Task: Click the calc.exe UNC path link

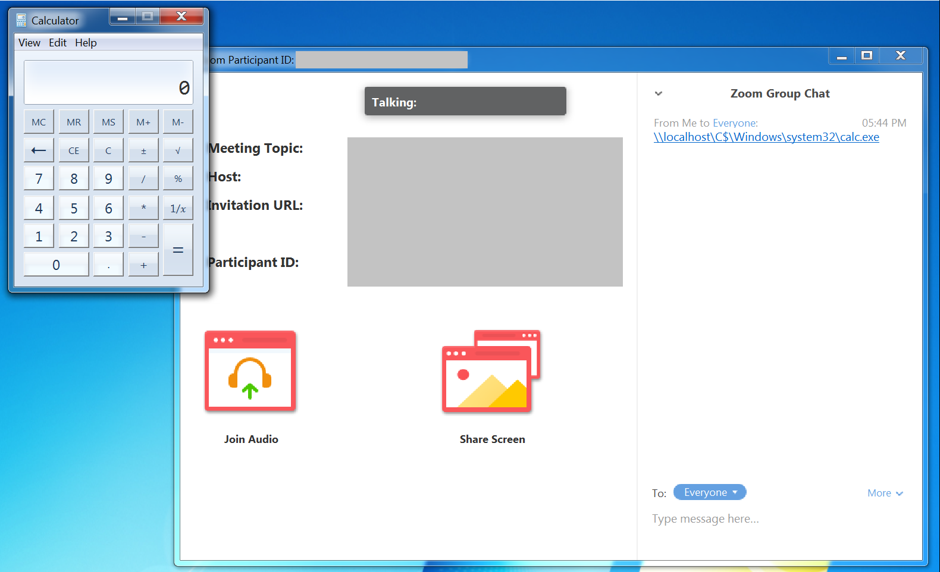Action: point(766,137)
